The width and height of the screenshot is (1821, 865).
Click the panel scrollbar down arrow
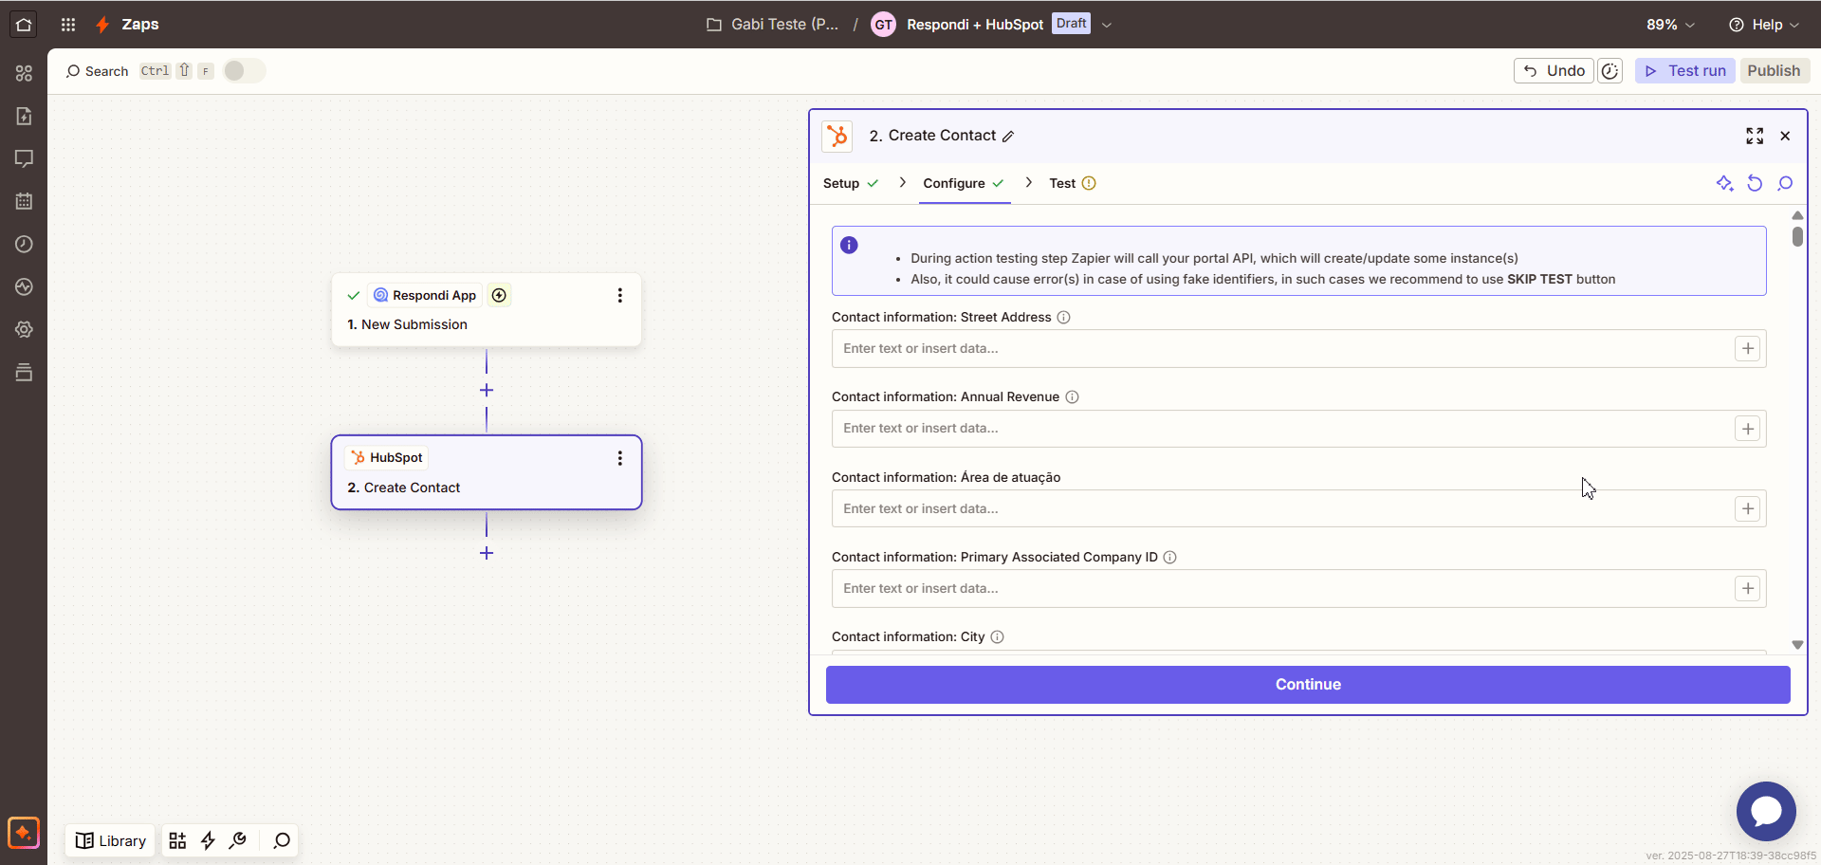pos(1797,645)
